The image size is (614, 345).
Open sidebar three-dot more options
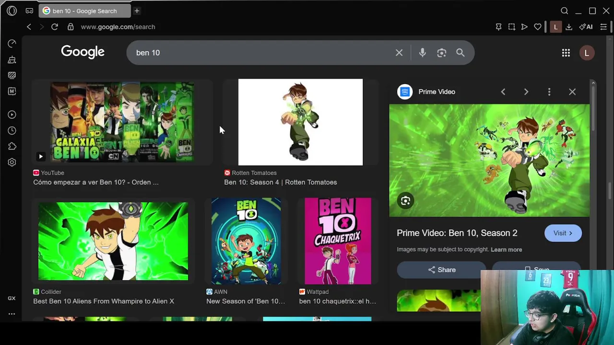pos(12,314)
